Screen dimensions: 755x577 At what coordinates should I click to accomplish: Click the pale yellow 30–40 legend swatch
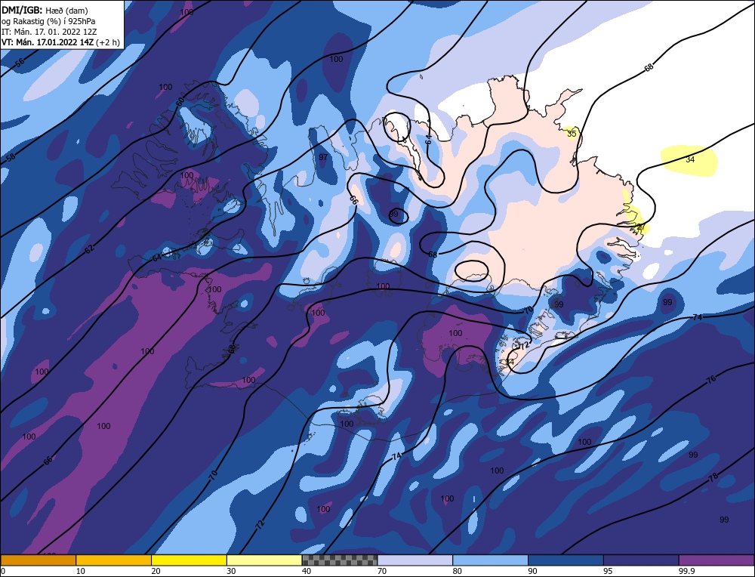(x=264, y=560)
